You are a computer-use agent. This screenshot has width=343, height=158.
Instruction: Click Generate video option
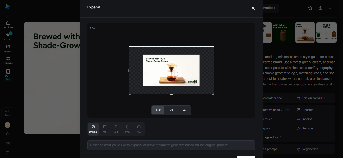pyautogui.click(x=272, y=98)
